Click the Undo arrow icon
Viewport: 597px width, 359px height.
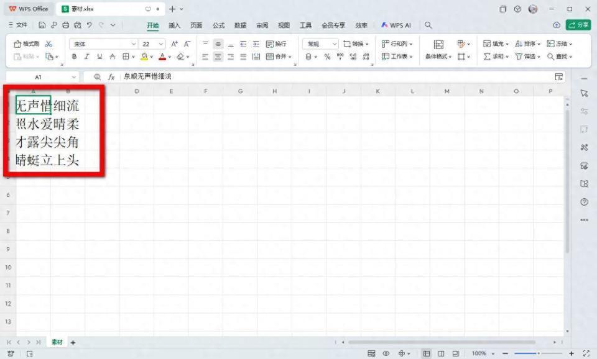click(90, 25)
